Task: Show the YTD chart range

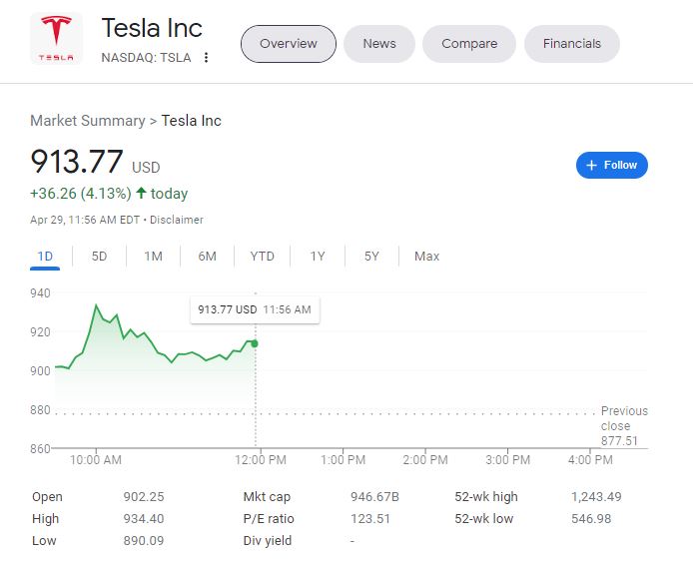Action: tap(262, 257)
